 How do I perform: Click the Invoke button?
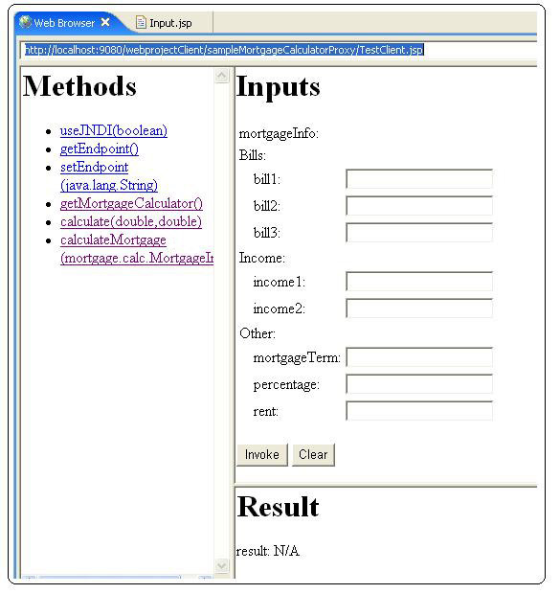click(262, 454)
